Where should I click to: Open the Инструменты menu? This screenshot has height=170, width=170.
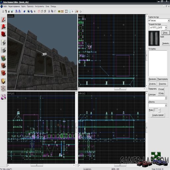pos(40,6)
